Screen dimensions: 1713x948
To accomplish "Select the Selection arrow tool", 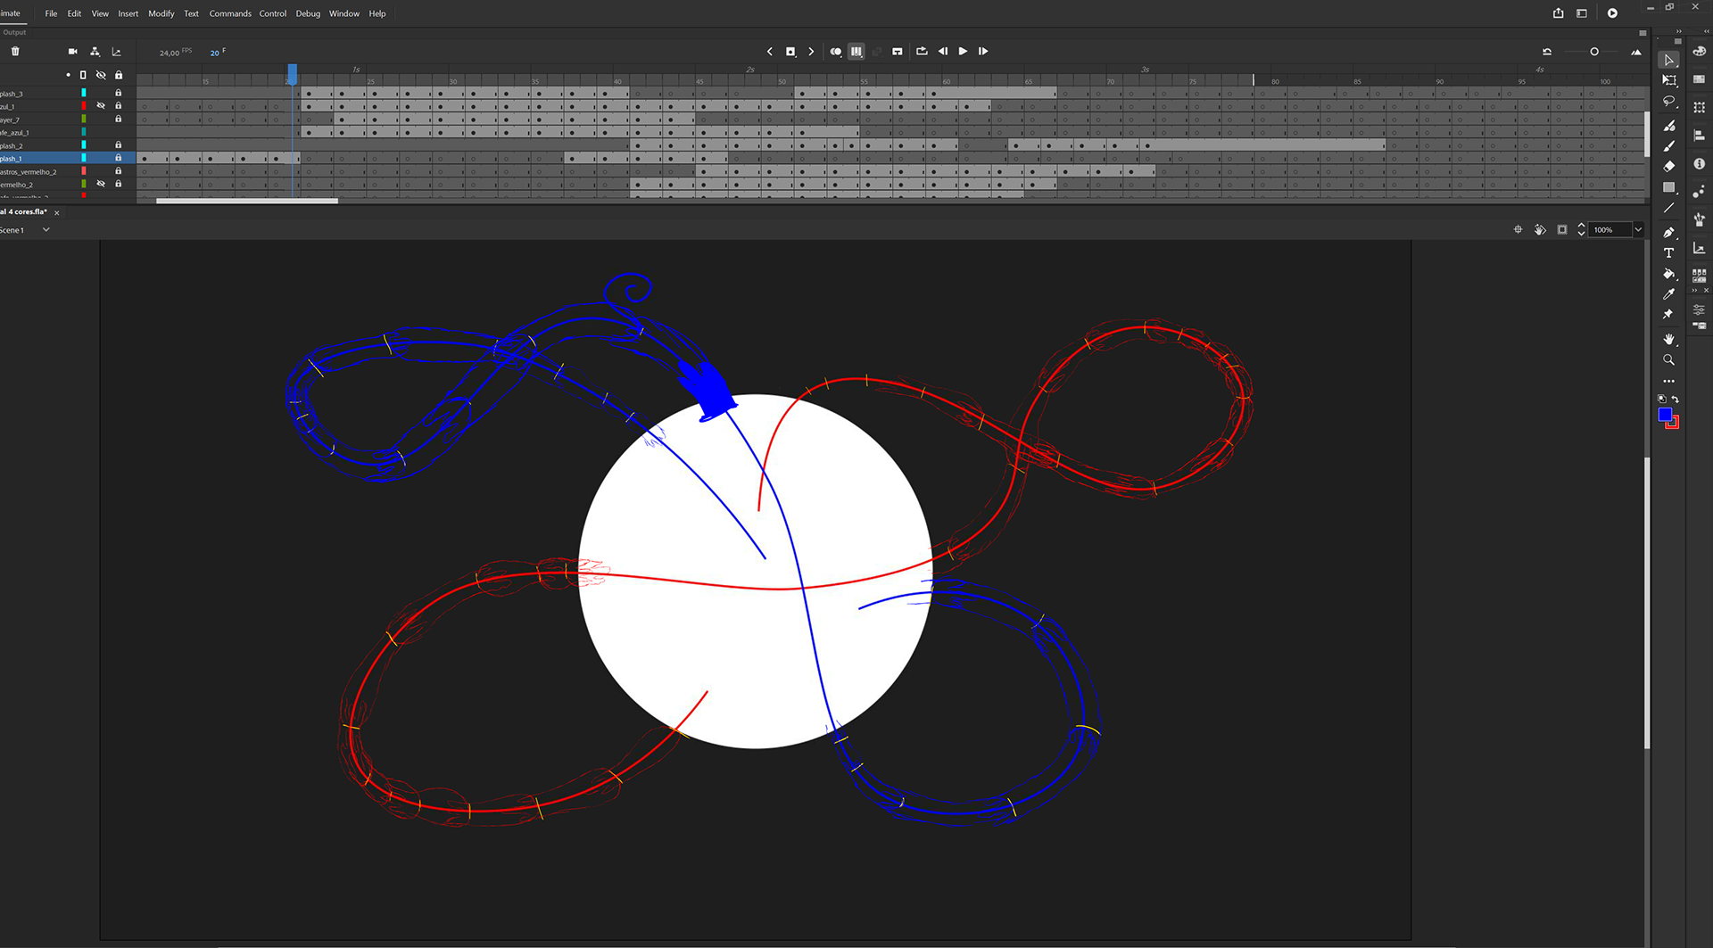I will click(1668, 60).
